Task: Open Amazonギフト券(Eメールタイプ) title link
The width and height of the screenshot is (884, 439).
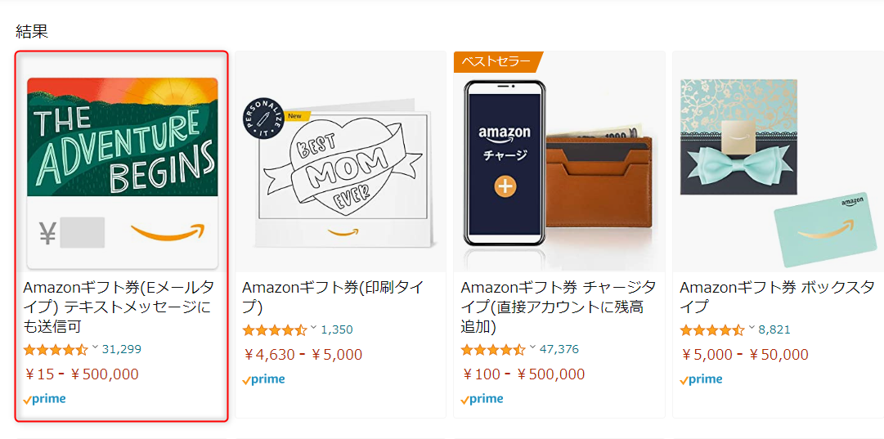Action: (x=119, y=307)
